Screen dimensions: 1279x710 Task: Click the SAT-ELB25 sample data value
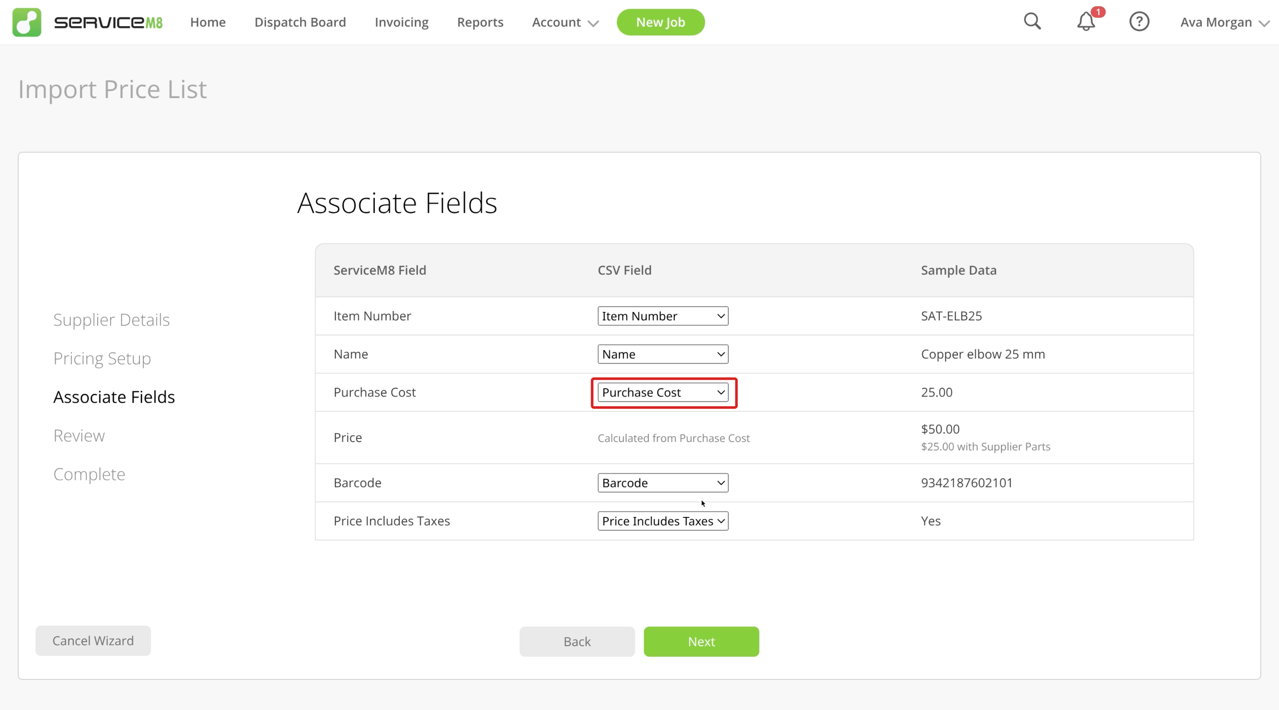click(951, 316)
